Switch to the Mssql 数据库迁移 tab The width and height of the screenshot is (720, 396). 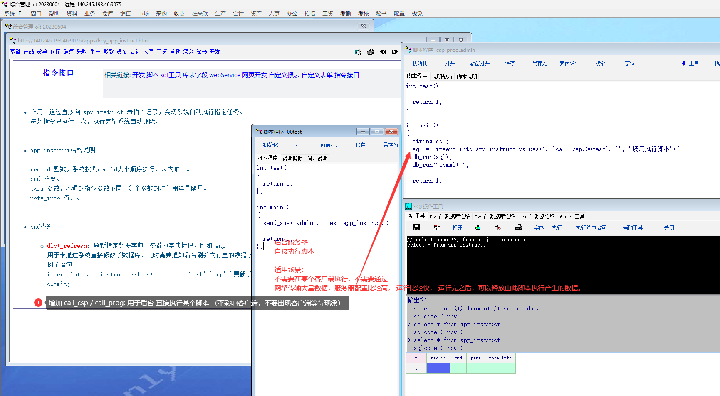[x=449, y=216]
